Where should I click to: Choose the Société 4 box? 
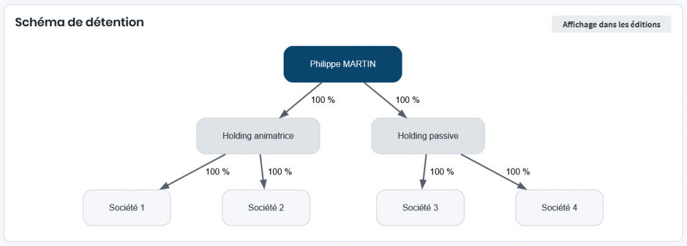click(560, 208)
